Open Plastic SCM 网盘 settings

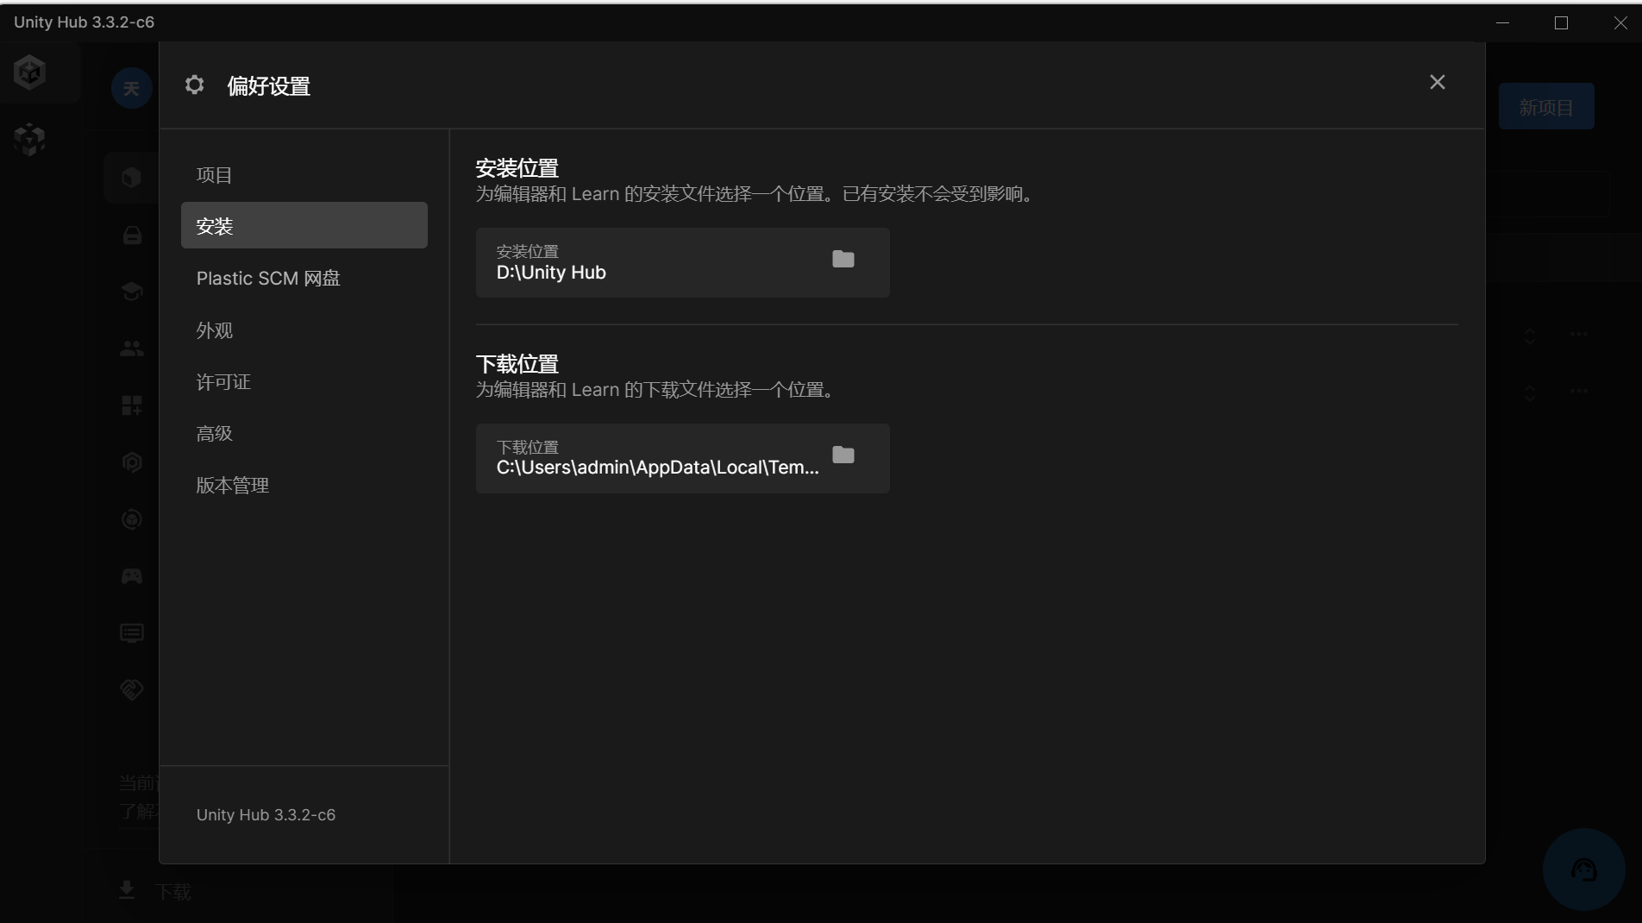pos(304,279)
